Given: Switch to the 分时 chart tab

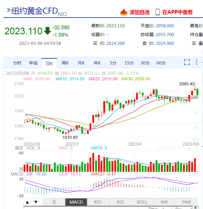Looking at the screenshot, I should [17, 63].
